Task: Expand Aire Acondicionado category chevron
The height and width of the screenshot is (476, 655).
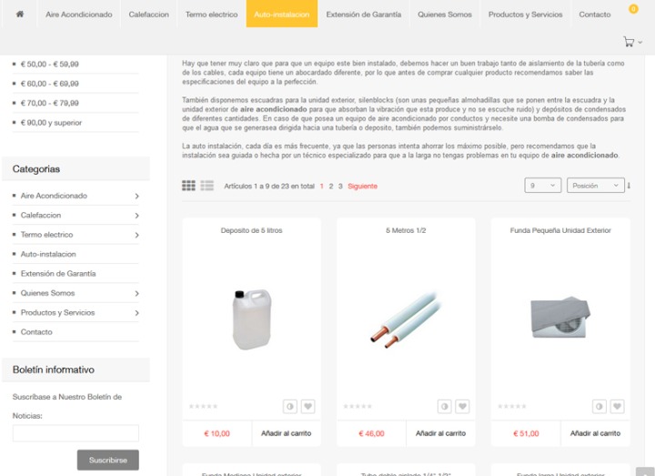Action: (136, 196)
